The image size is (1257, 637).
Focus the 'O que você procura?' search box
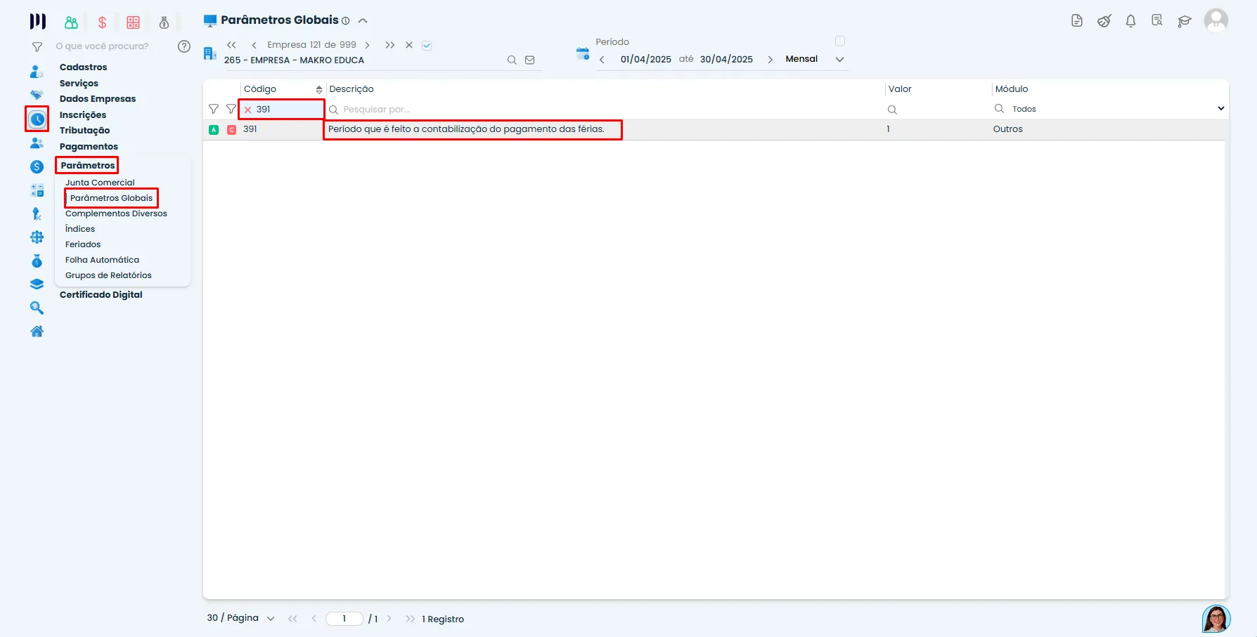pos(103,46)
